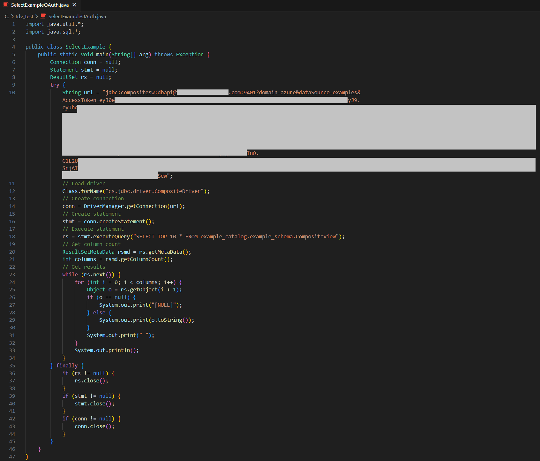Image resolution: width=540 pixels, height=461 pixels.
Task: Click the '} else {' line
Action: [99, 313]
